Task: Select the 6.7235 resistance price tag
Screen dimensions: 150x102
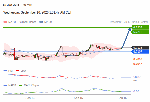Action: tap(140, 28)
